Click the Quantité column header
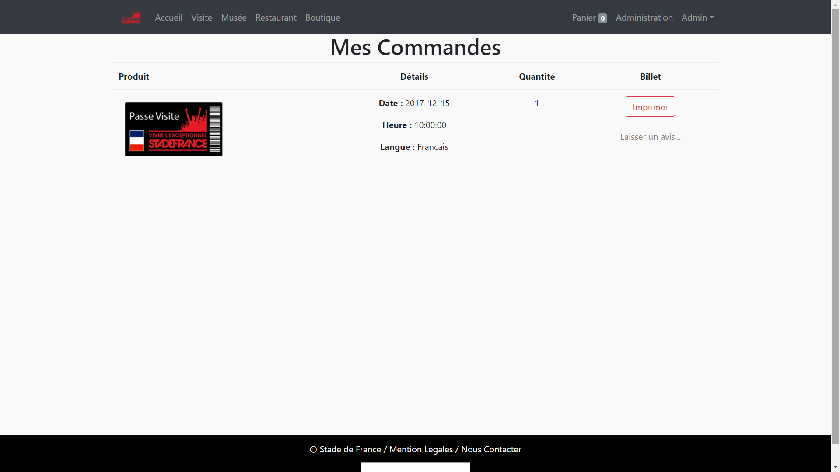840x472 pixels. click(537, 76)
